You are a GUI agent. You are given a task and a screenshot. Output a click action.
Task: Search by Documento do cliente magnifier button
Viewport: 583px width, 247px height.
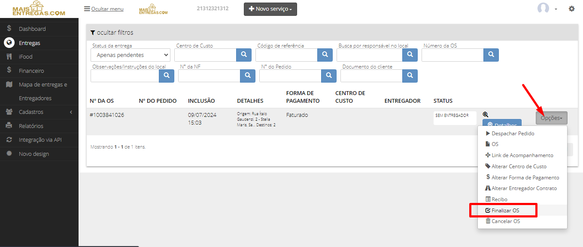click(x=410, y=76)
